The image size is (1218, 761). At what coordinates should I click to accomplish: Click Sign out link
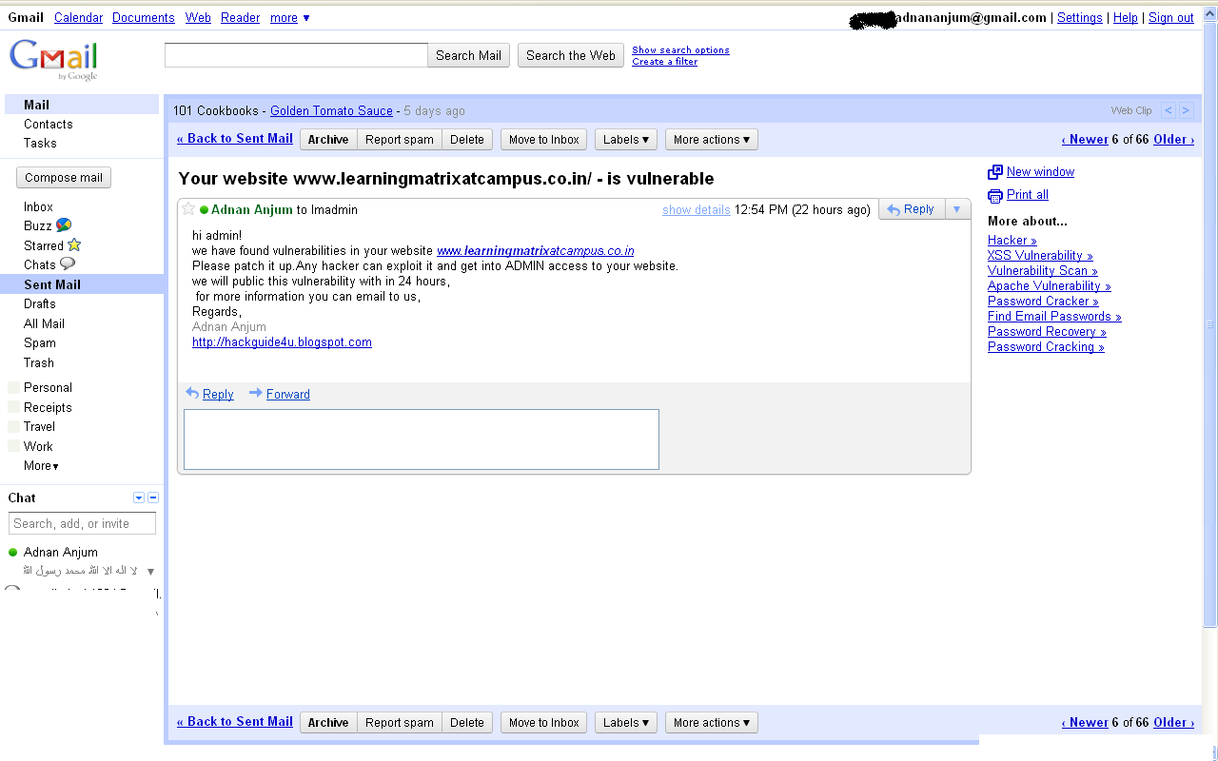(1171, 18)
